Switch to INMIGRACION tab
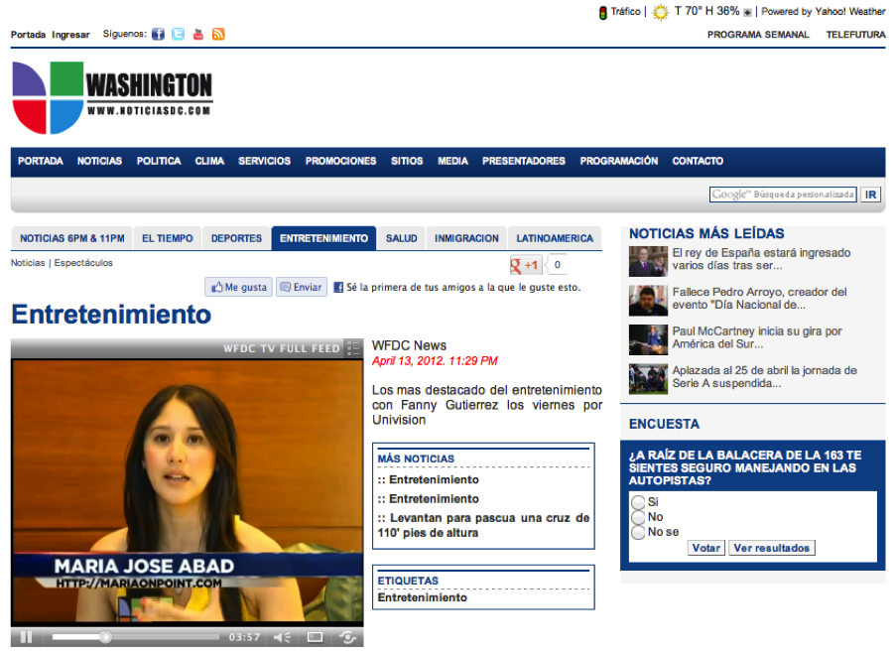895x654 pixels. click(x=466, y=238)
